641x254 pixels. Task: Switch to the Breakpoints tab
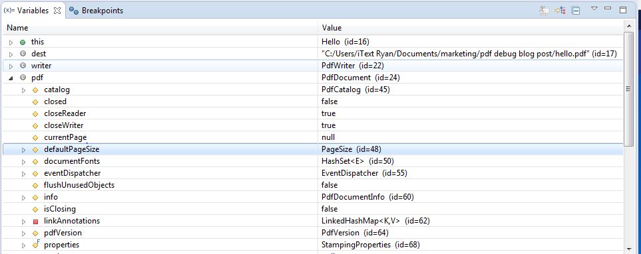point(97,11)
